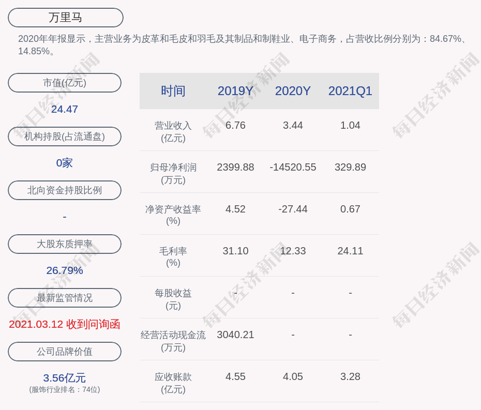Select the pledge rate value 26.79%
Viewport: 481px width, 410px height.
tap(65, 270)
